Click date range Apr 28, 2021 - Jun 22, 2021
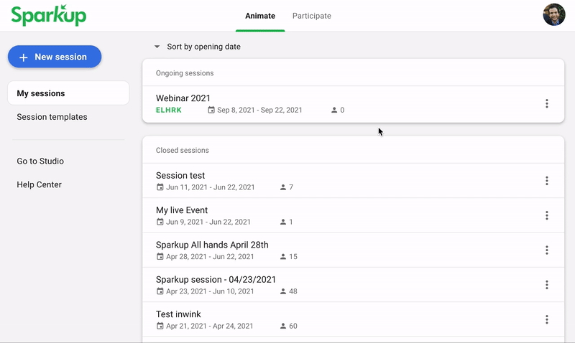Viewport: 575px width, 343px height. (210, 257)
